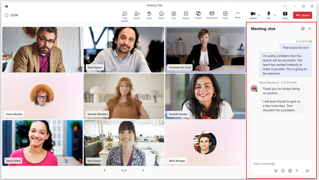The image size is (319, 180).
Task: Close the Meeting chat panel
Action: point(310,29)
